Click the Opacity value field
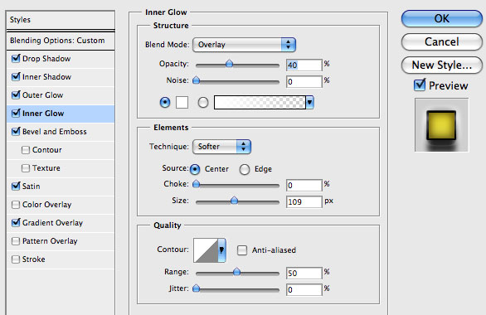486x315 pixels. [x=304, y=65]
